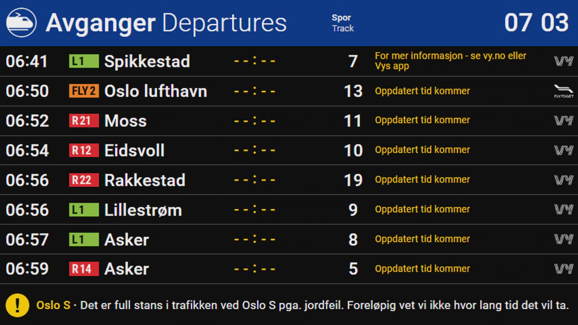Click the R22 red line badge
This screenshot has height=325, width=578.
pyautogui.click(x=84, y=180)
